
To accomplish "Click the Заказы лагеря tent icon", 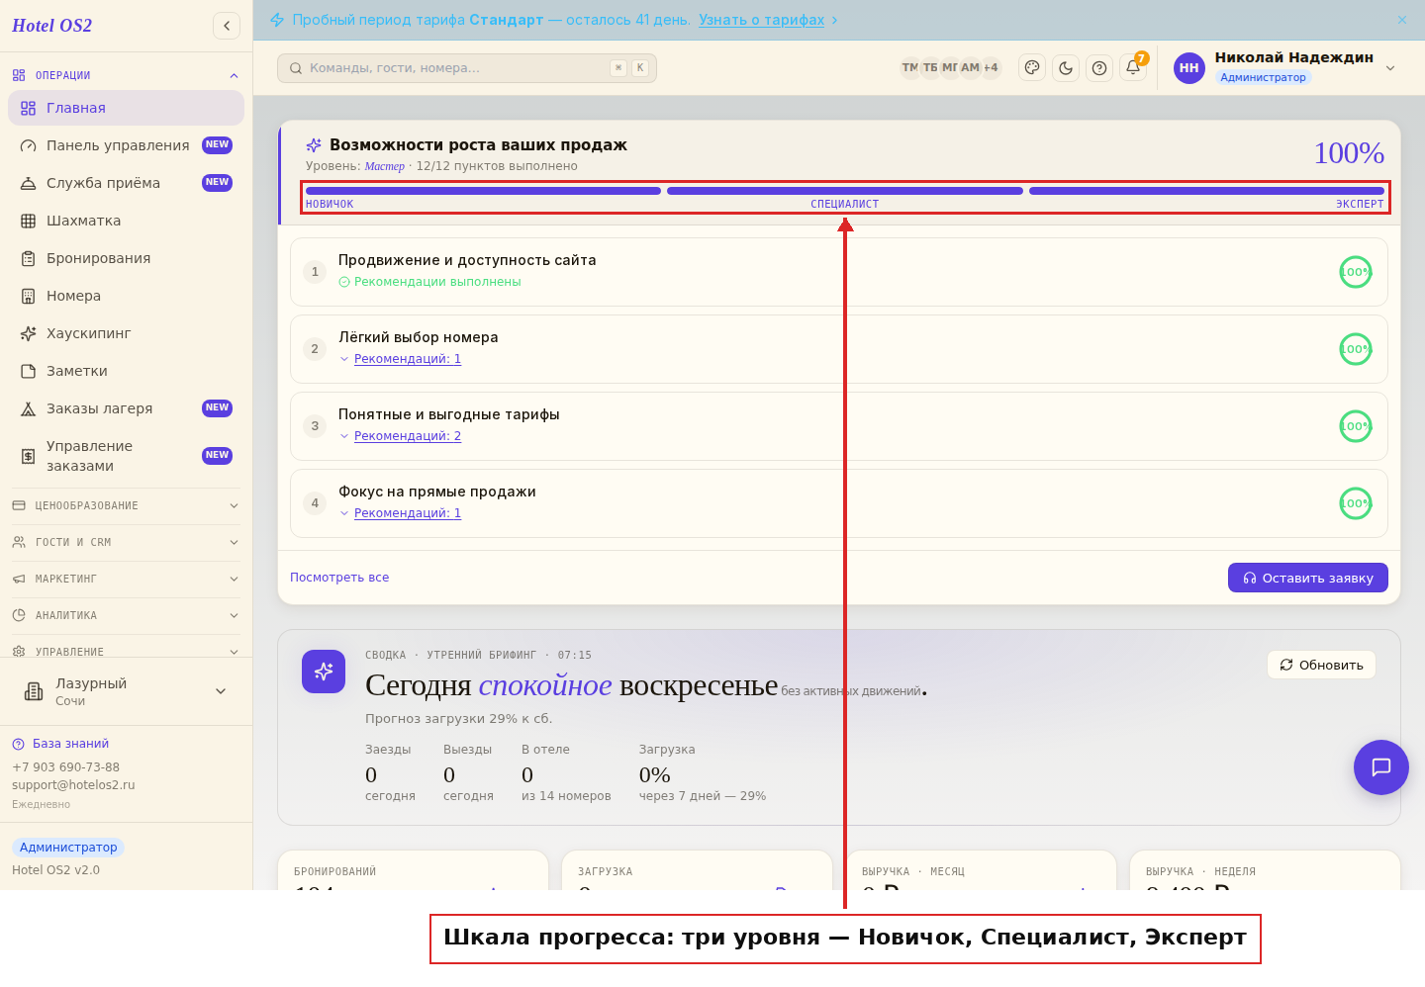I will click(x=28, y=408).
